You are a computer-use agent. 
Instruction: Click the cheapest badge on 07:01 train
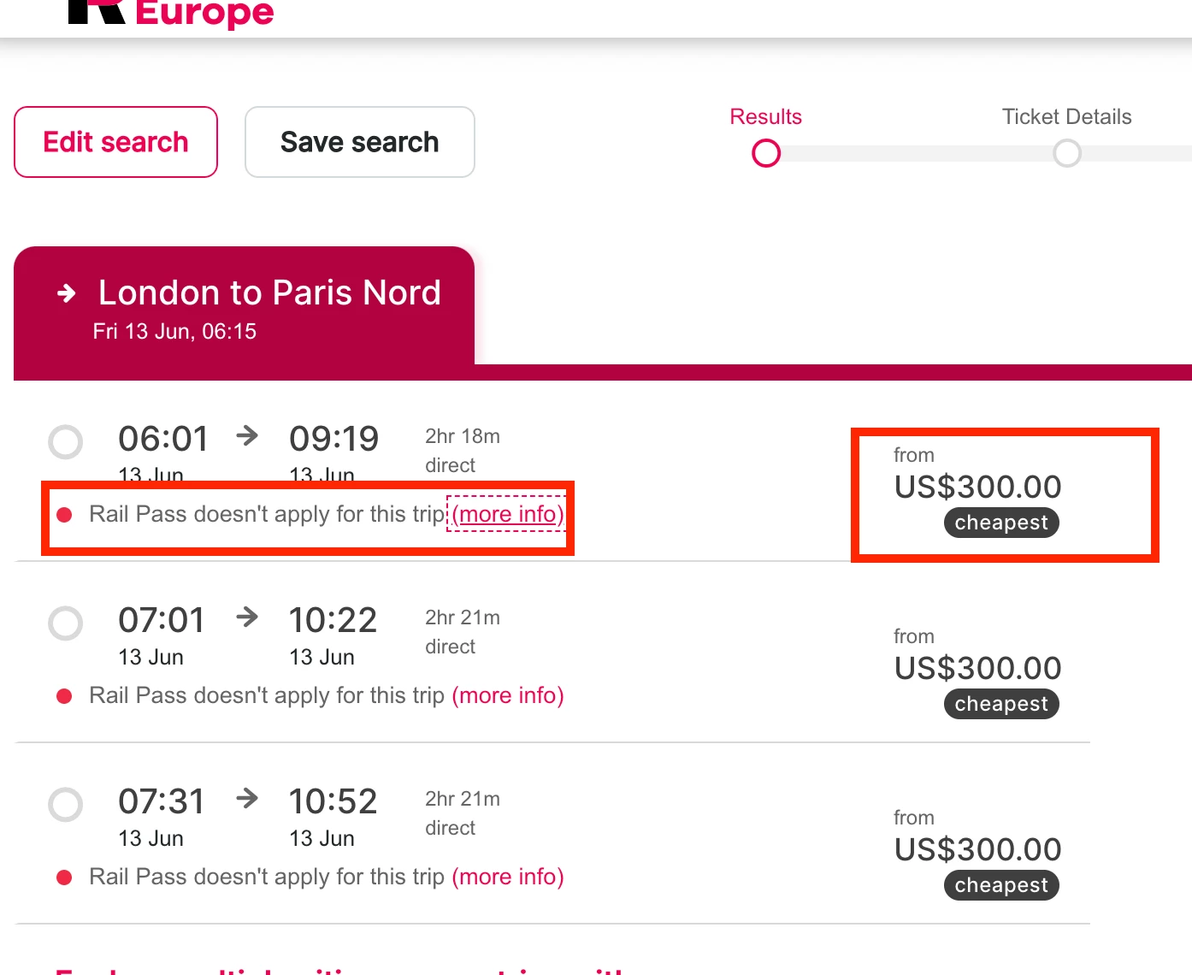(x=1001, y=704)
